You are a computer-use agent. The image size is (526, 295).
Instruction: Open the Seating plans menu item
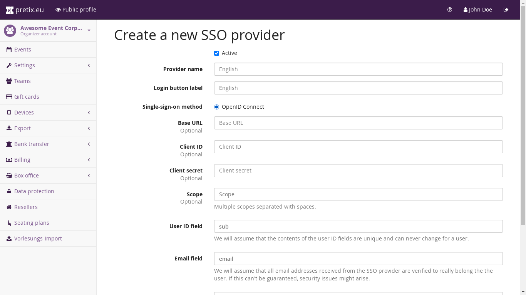(x=32, y=223)
